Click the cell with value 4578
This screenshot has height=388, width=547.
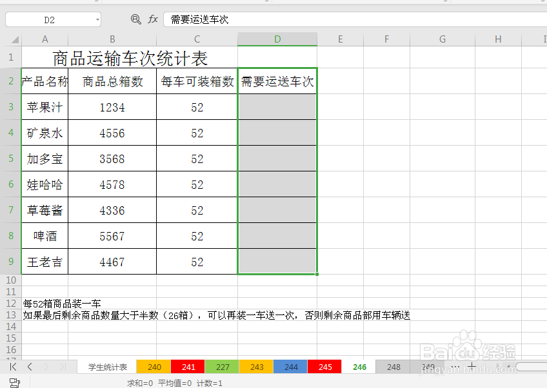pyautogui.click(x=112, y=184)
